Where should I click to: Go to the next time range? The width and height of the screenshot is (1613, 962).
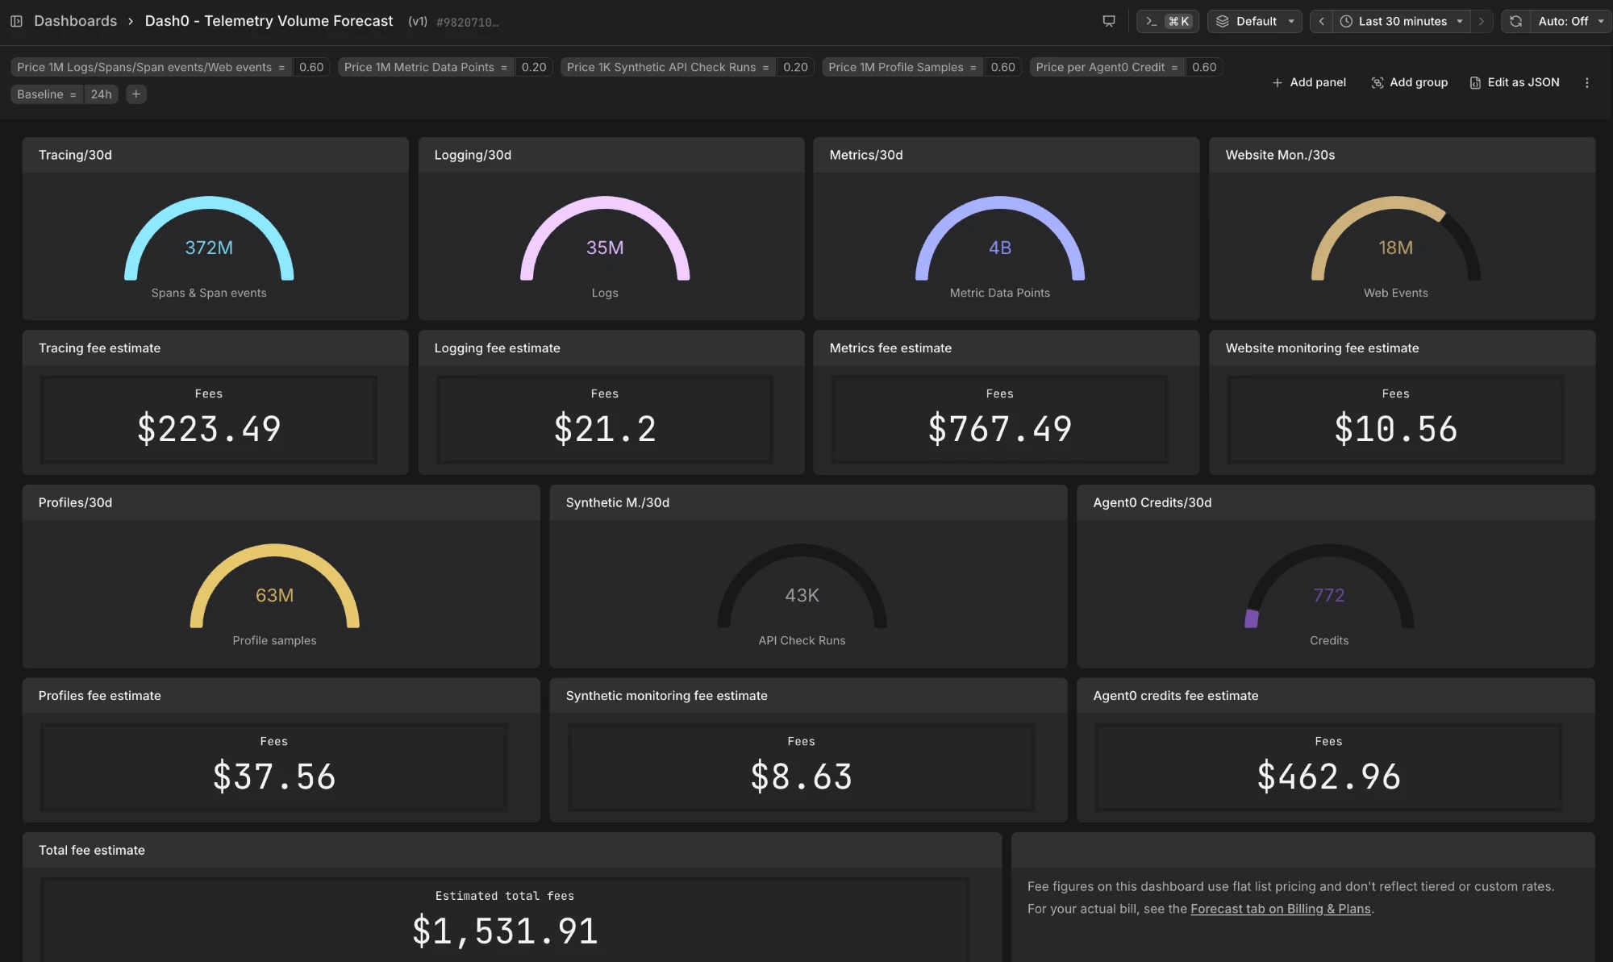click(x=1482, y=21)
